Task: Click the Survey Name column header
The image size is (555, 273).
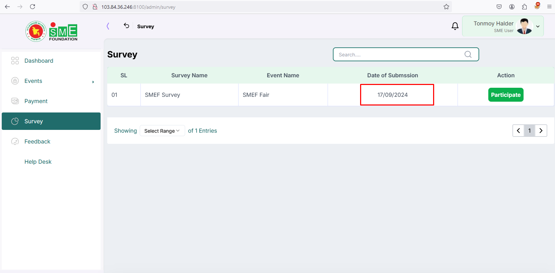Action: [189, 75]
